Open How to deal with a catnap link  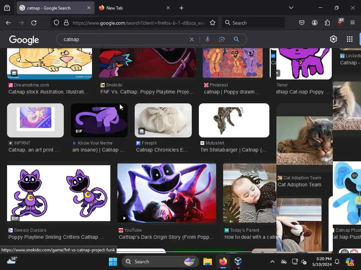pos(250,237)
